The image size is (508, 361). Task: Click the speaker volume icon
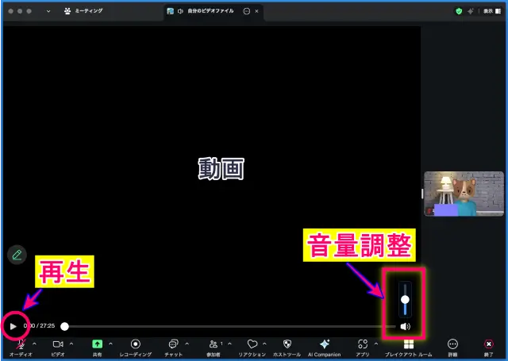point(405,326)
